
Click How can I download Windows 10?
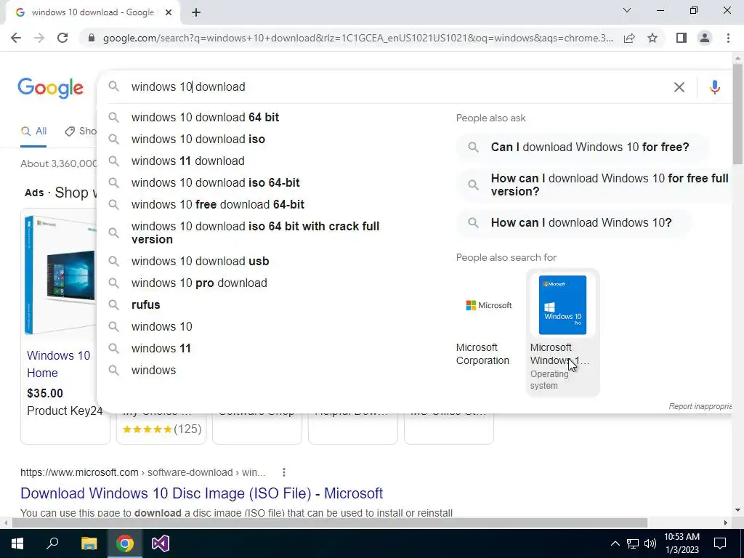tap(574, 222)
